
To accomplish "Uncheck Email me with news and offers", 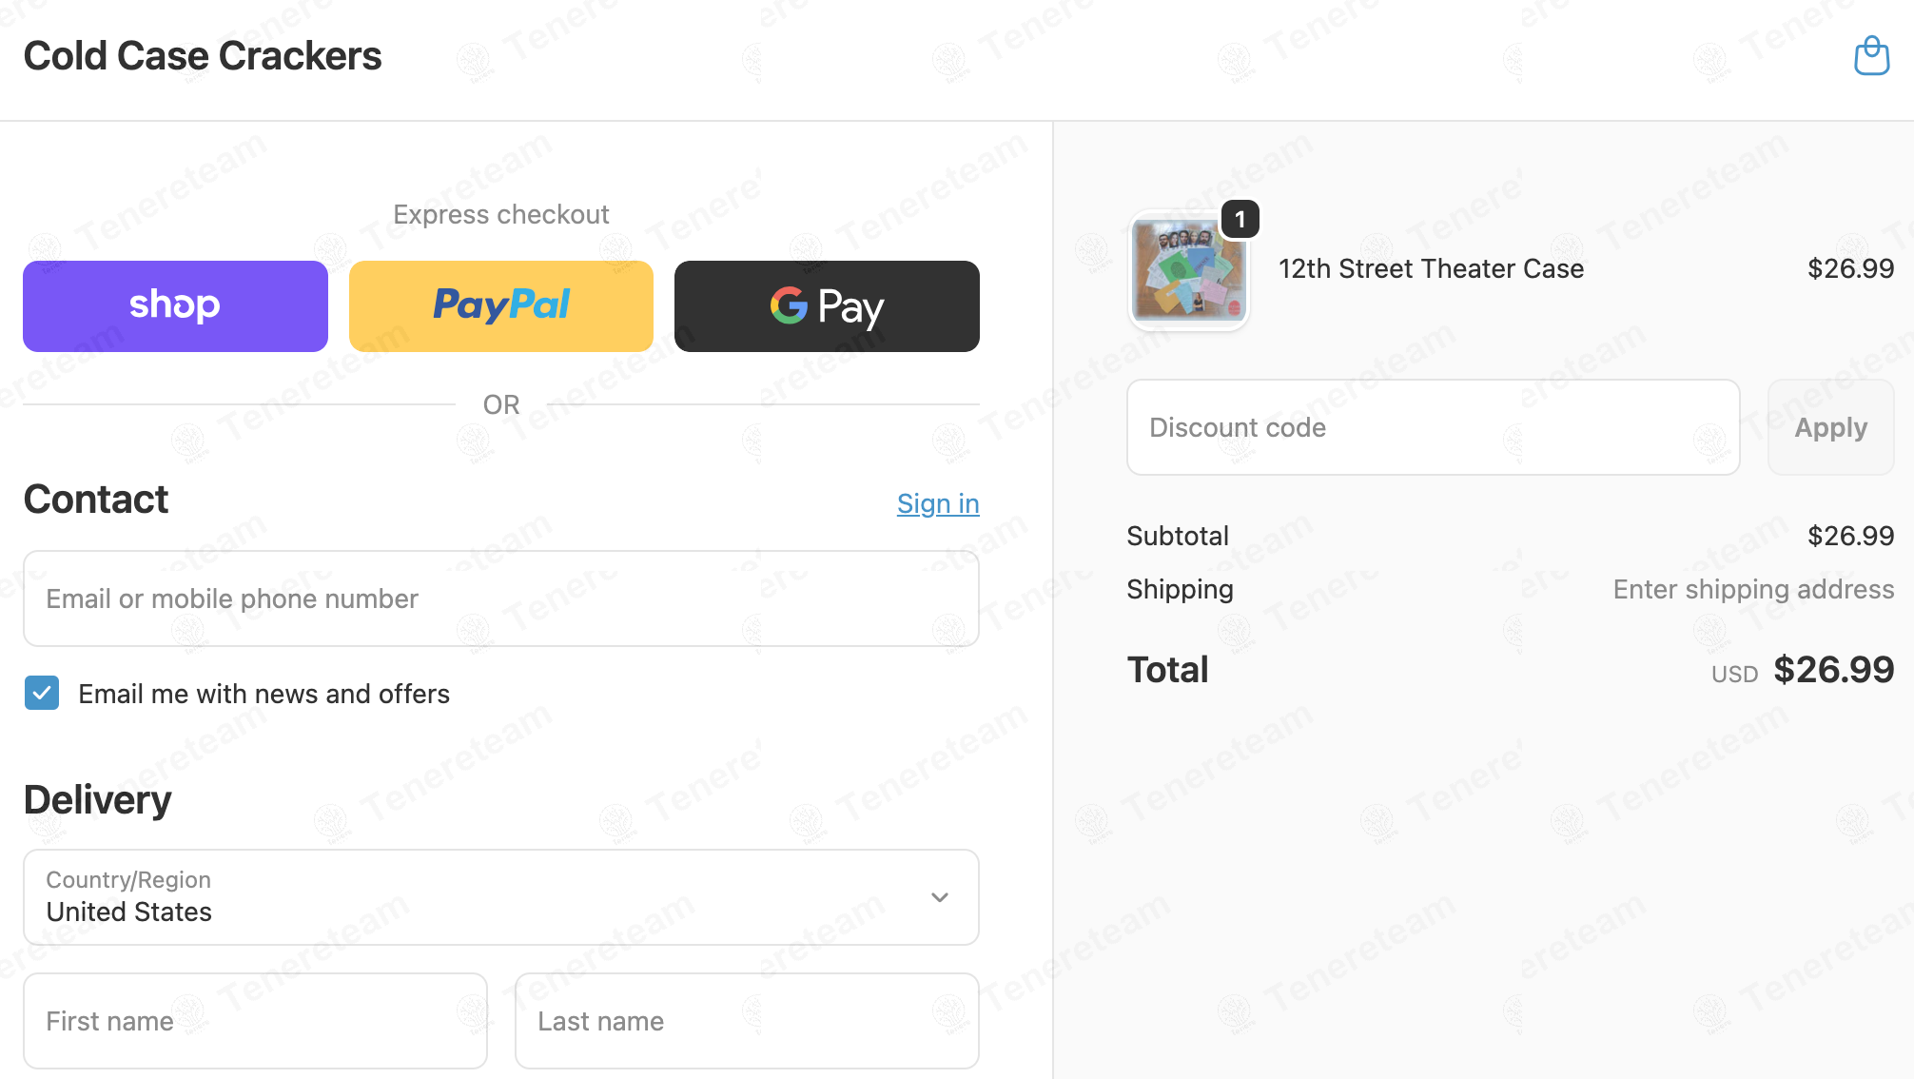I will click(42, 694).
